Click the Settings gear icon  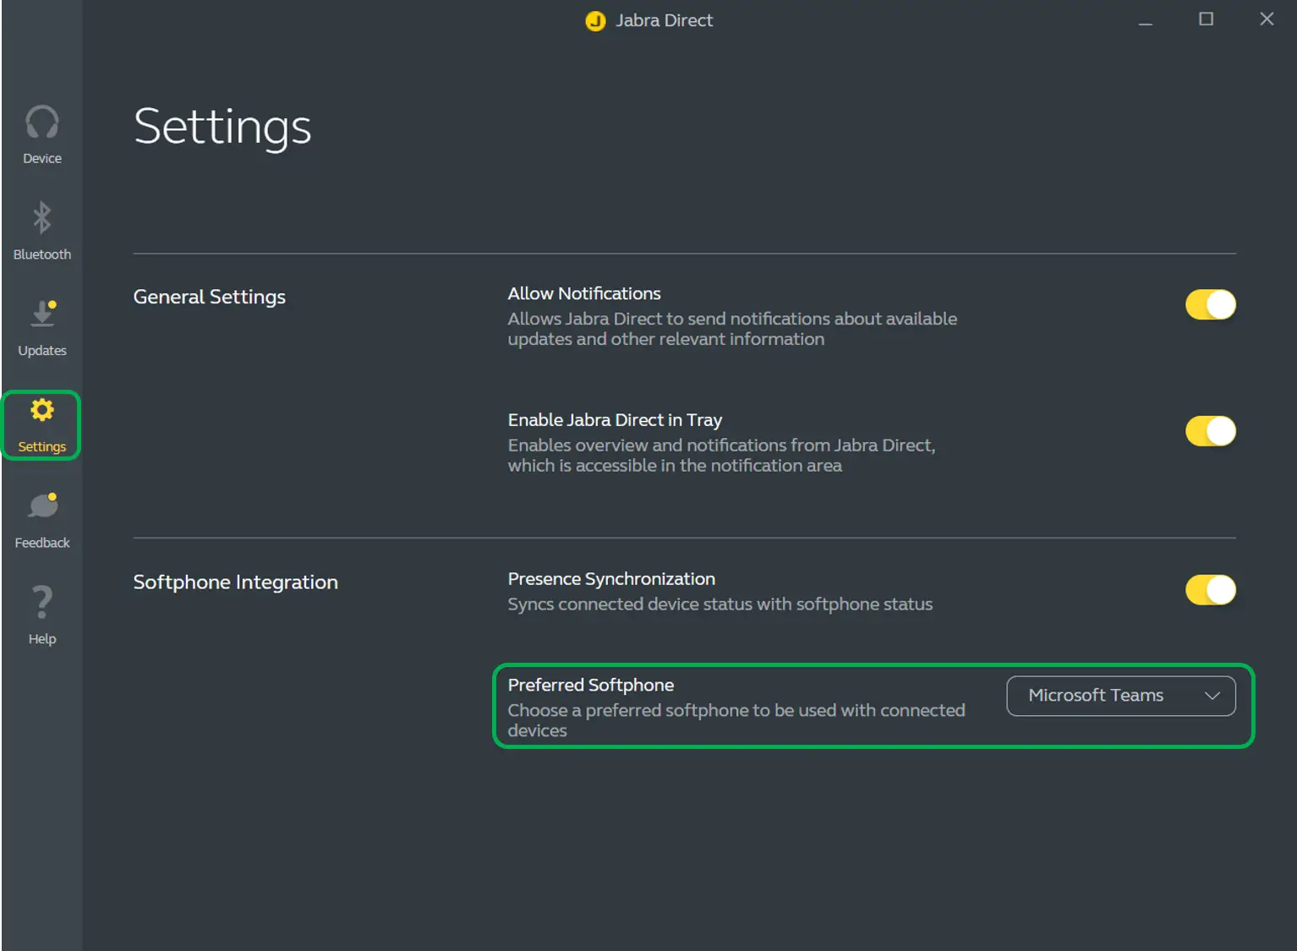pyautogui.click(x=41, y=409)
